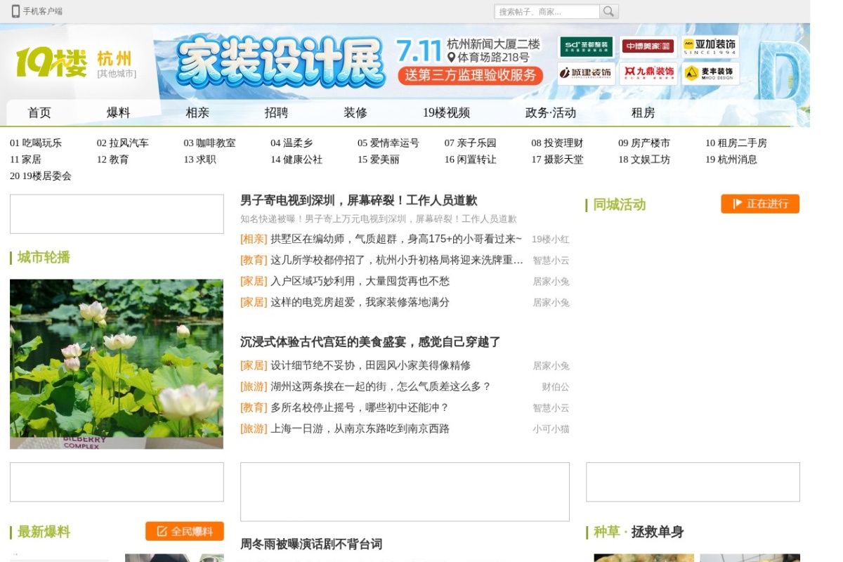Click the 麦丰装饰 sponsor logo
Image resolution: width=843 pixels, height=562 pixels.
tap(710, 73)
